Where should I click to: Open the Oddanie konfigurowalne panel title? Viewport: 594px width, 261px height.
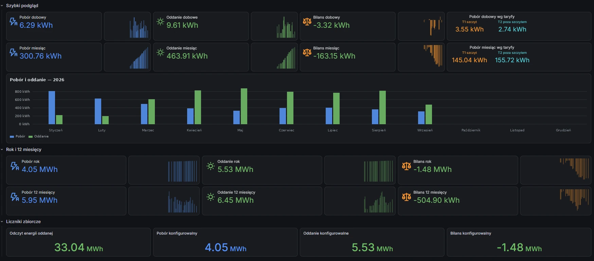(x=326, y=233)
